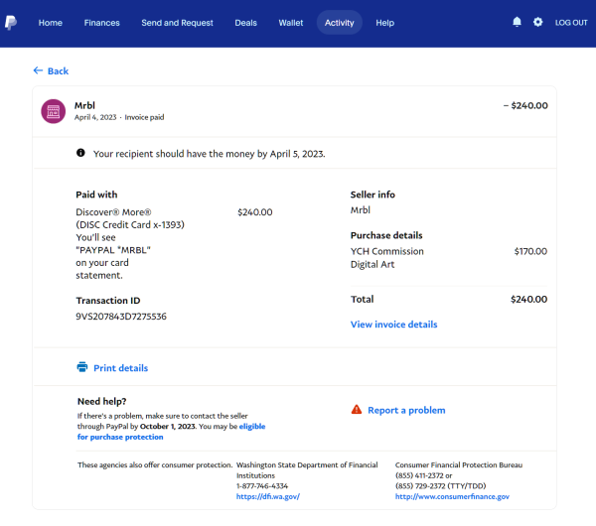The width and height of the screenshot is (596, 526).
Task: Select the Activity tab
Action: (340, 23)
